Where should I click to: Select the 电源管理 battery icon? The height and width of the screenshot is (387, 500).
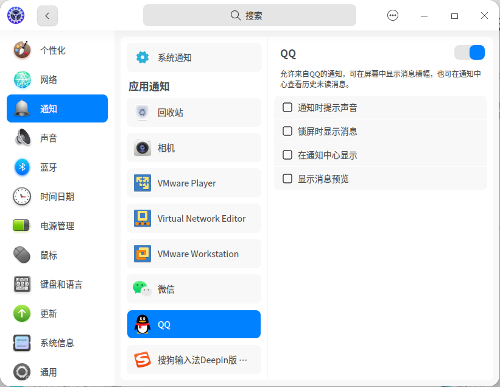click(x=21, y=225)
